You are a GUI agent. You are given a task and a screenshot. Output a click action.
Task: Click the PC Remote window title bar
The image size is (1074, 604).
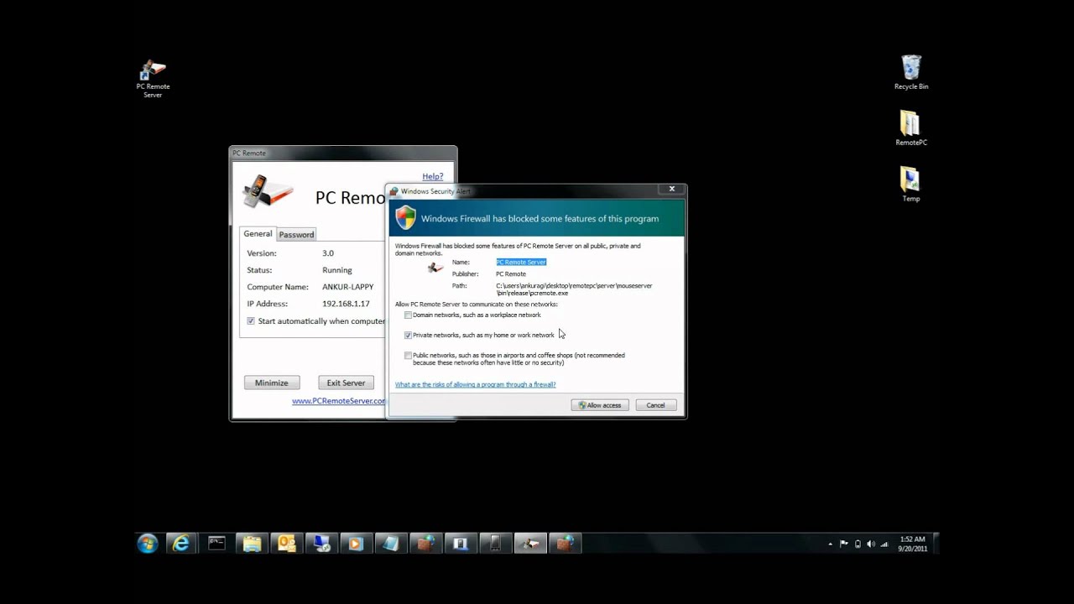pyautogui.click(x=343, y=153)
